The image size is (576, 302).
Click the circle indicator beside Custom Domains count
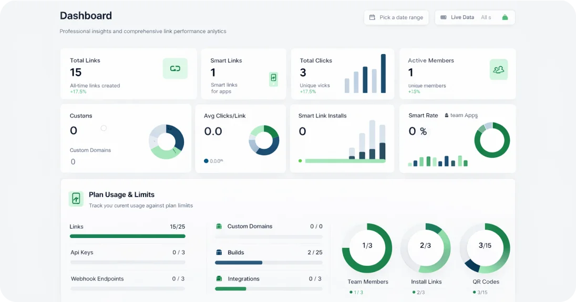(x=104, y=128)
